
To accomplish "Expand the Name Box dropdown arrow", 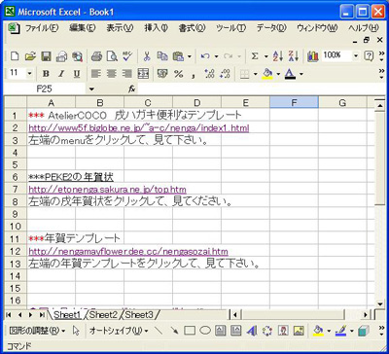I will 91,89.
